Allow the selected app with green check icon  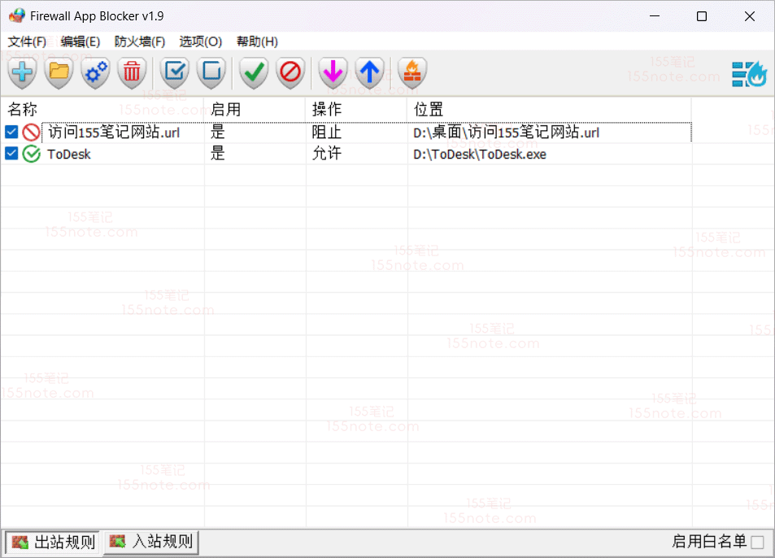[253, 72]
